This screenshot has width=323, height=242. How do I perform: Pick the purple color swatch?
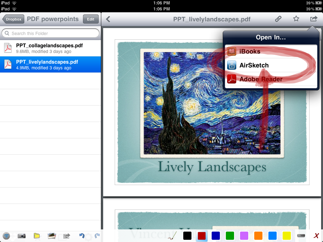click(x=244, y=236)
